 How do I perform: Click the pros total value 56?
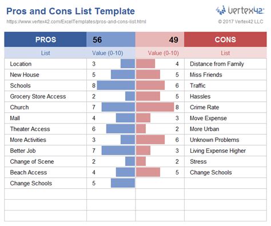point(97,40)
